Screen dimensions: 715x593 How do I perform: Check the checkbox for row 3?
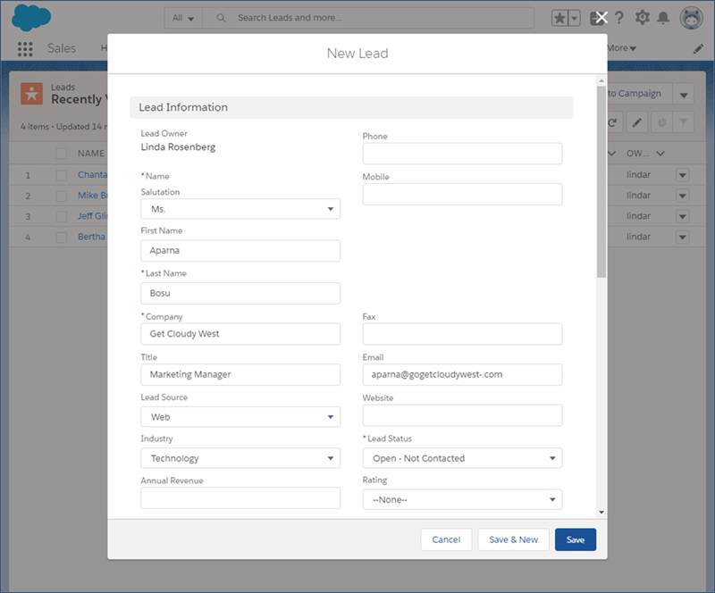[x=62, y=216]
